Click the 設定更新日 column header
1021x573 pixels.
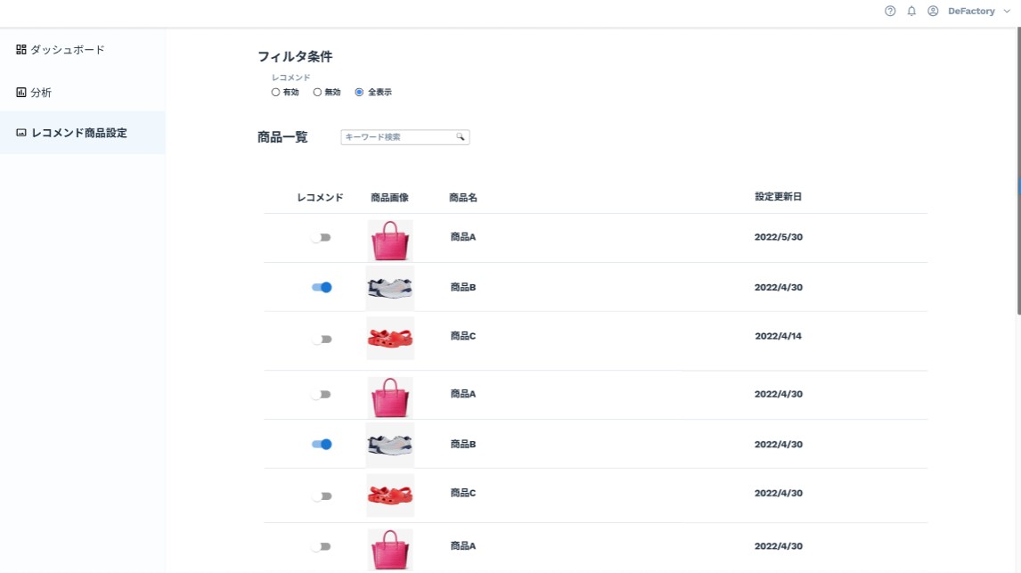point(778,197)
